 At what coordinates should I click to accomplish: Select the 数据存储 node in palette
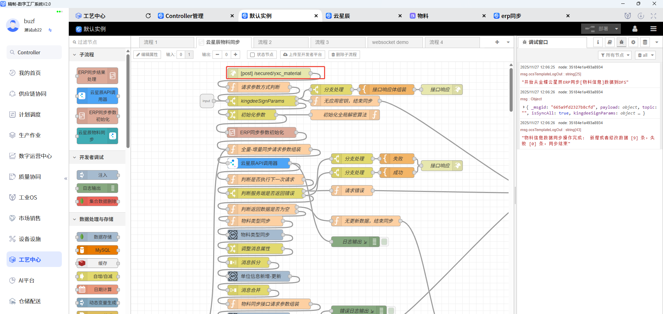pos(98,237)
